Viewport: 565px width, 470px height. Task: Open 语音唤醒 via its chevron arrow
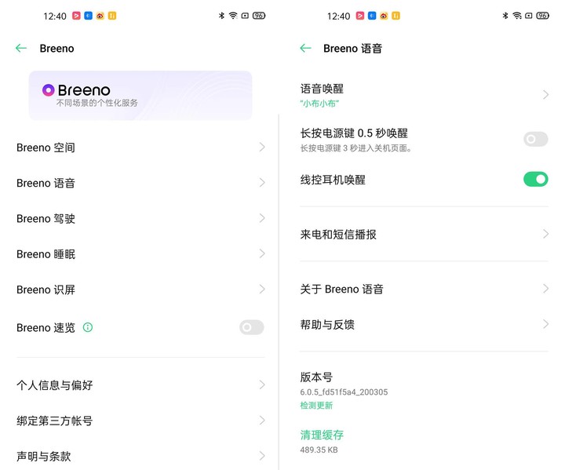[545, 95]
